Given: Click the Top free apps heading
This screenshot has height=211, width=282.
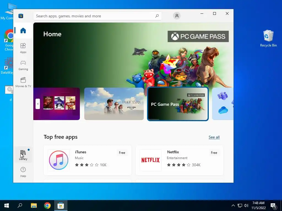Looking at the screenshot, I should [x=61, y=137].
